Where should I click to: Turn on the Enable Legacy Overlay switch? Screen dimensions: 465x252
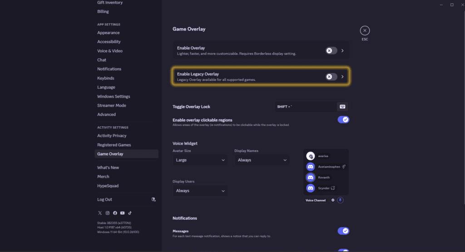click(x=331, y=77)
